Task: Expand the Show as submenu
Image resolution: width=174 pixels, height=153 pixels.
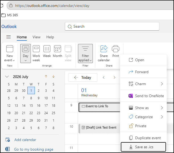Action: click(143, 108)
